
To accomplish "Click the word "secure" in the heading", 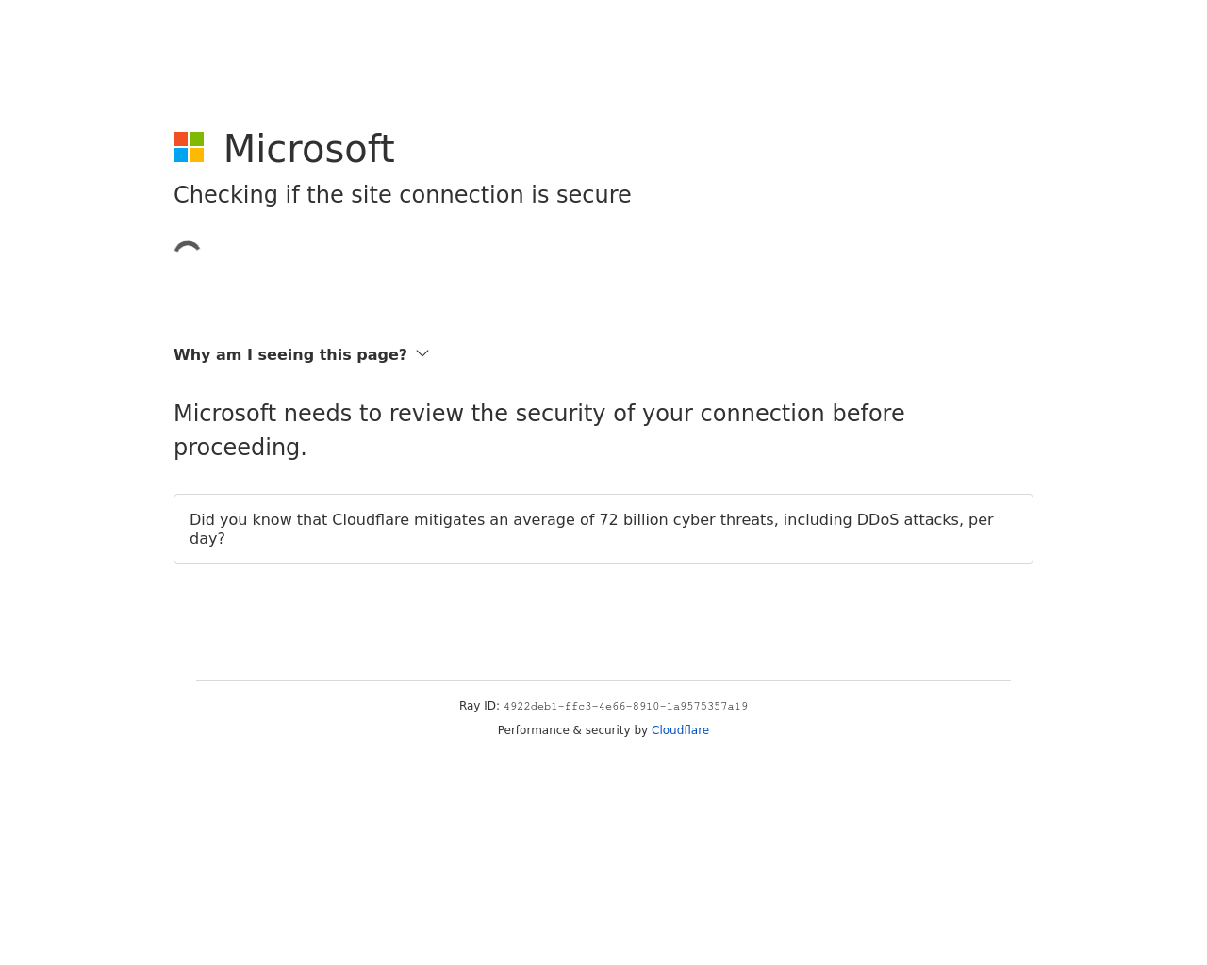I will pos(593,195).
